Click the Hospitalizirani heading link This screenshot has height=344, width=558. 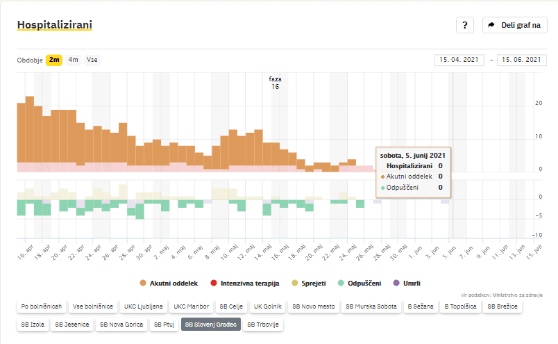[x=54, y=25]
